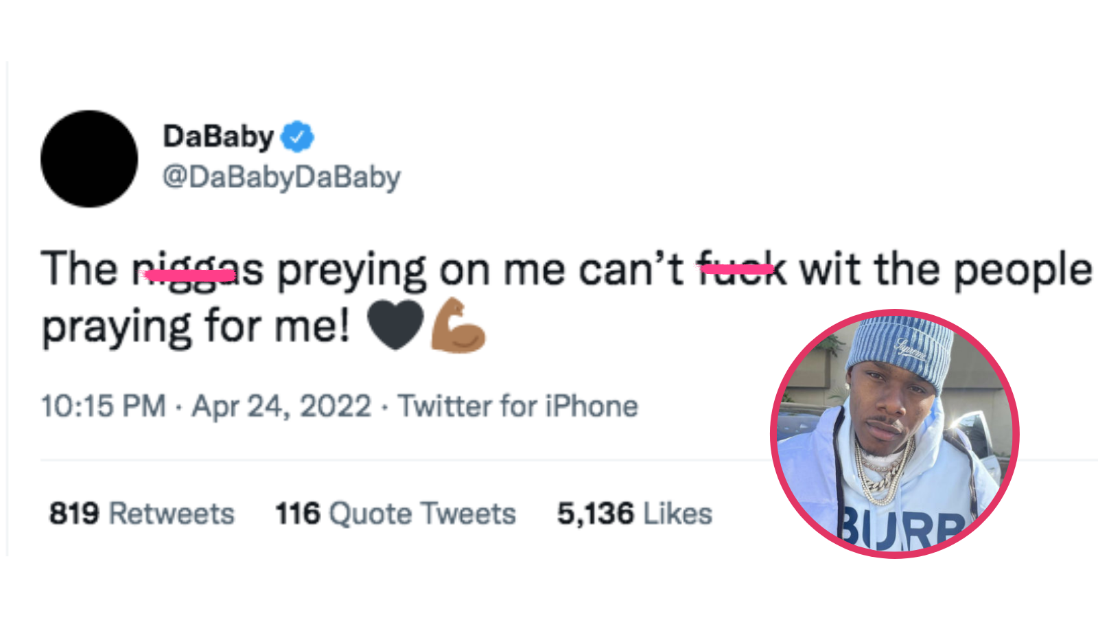Click the tweet timestamp Apr 24, 2022
The image size is (1098, 618).
[279, 405]
